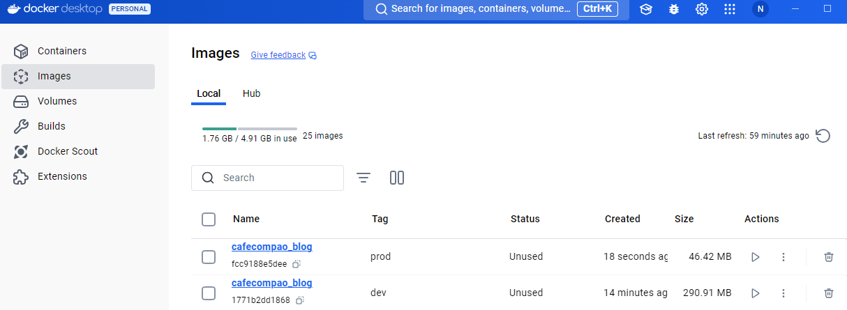Sort by the Name column header

[x=246, y=219]
